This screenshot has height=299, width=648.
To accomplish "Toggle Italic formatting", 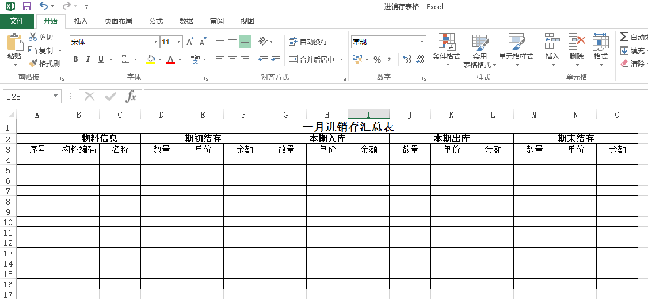I will [88, 59].
